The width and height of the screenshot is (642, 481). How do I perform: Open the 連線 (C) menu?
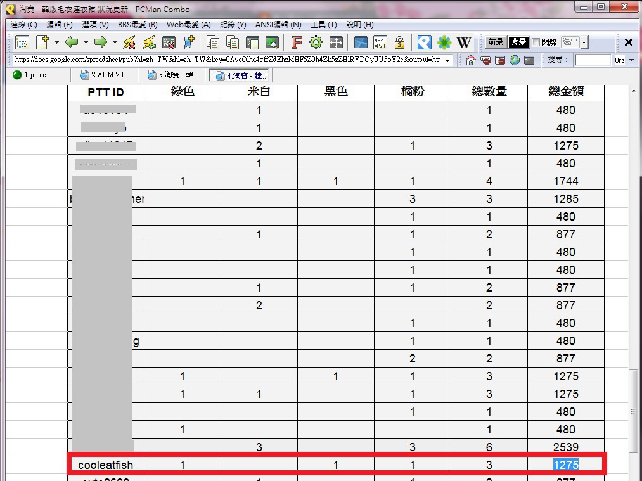(23, 25)
